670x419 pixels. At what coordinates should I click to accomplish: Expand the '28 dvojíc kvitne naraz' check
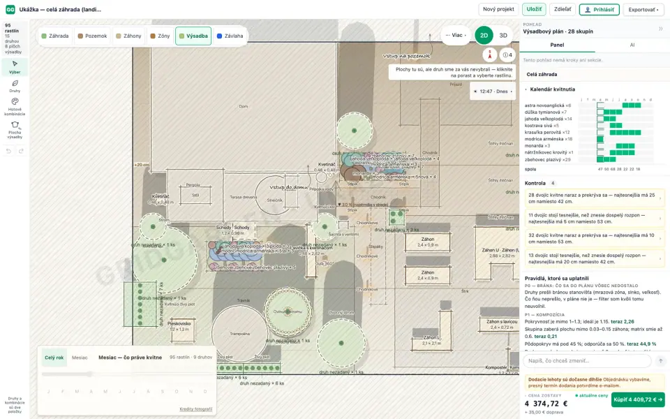tap(595, 198)
